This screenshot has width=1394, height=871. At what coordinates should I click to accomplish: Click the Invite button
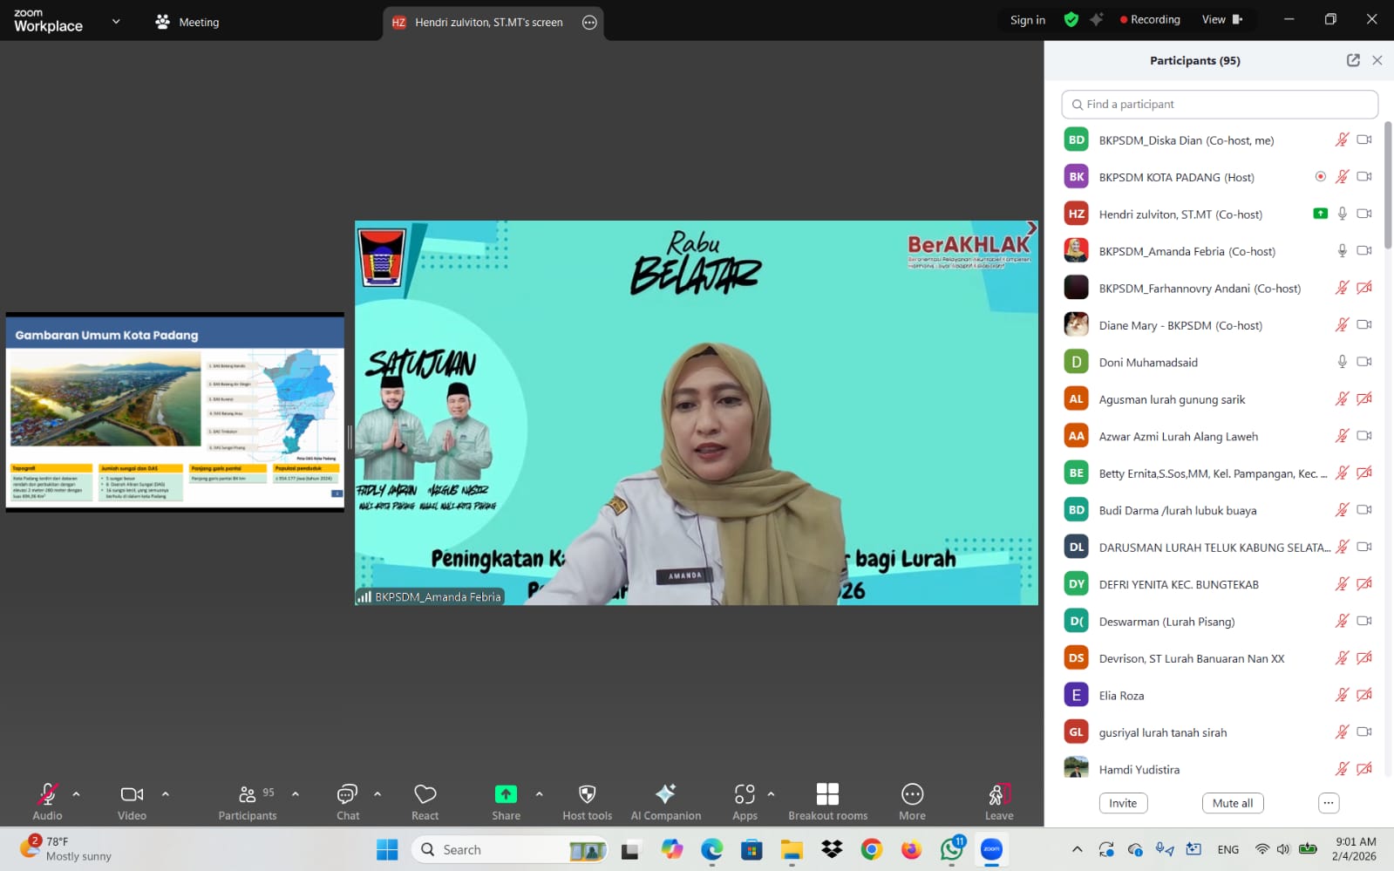tap(1123, 803)
